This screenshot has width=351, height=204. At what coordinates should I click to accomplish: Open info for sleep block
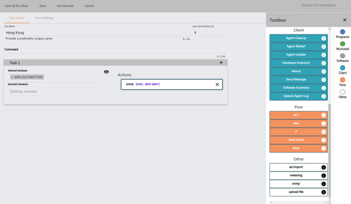tap(324, 148)
